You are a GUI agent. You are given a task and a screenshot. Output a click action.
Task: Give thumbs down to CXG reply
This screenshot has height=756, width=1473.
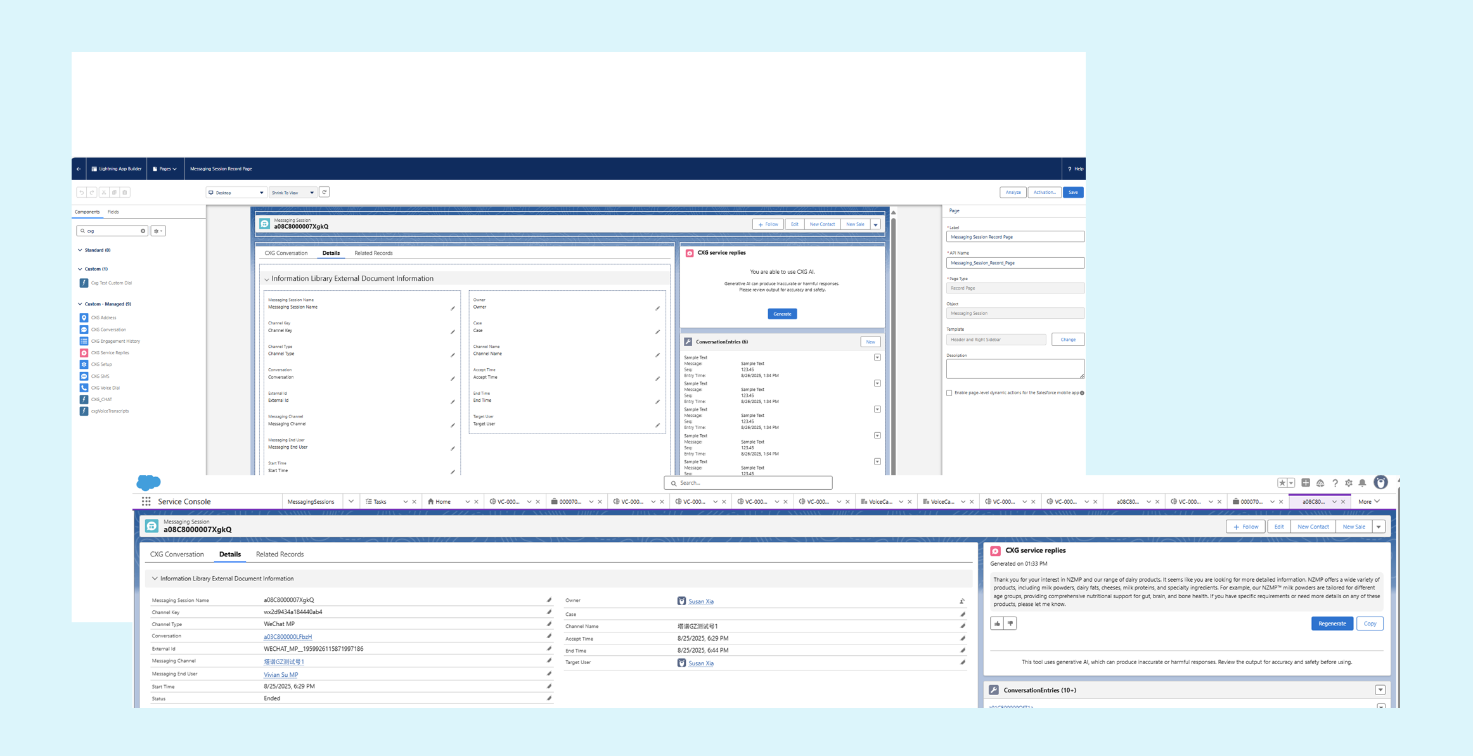1010,624
